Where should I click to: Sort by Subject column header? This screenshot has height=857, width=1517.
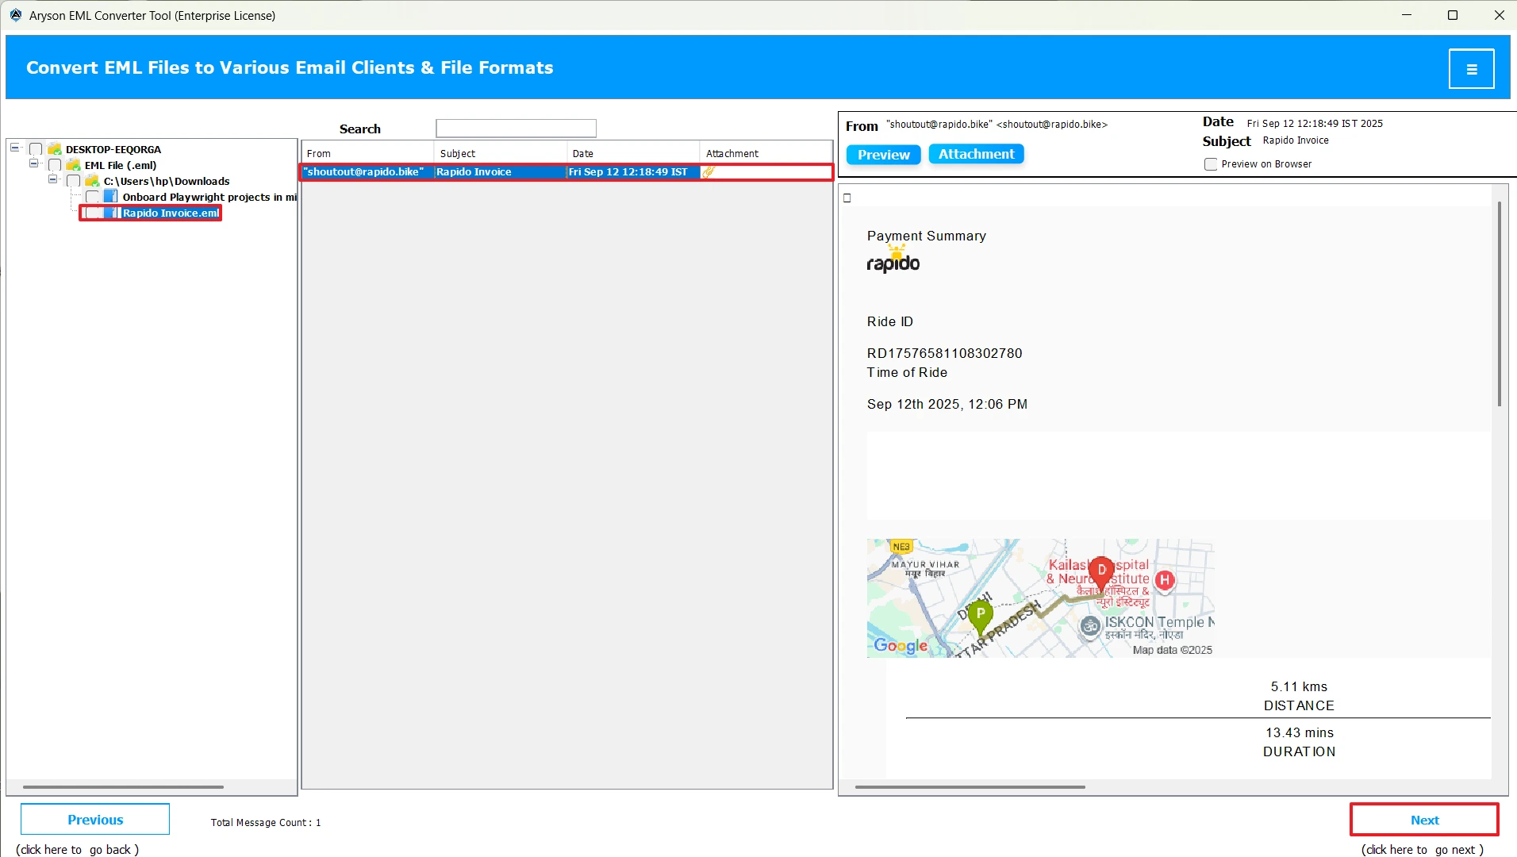click(x=501, y=153)
